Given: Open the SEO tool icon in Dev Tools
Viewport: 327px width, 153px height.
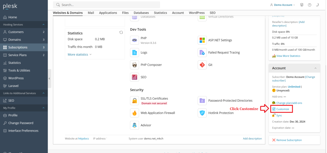Looking at the screenshot, I should [x=134, y=77].
